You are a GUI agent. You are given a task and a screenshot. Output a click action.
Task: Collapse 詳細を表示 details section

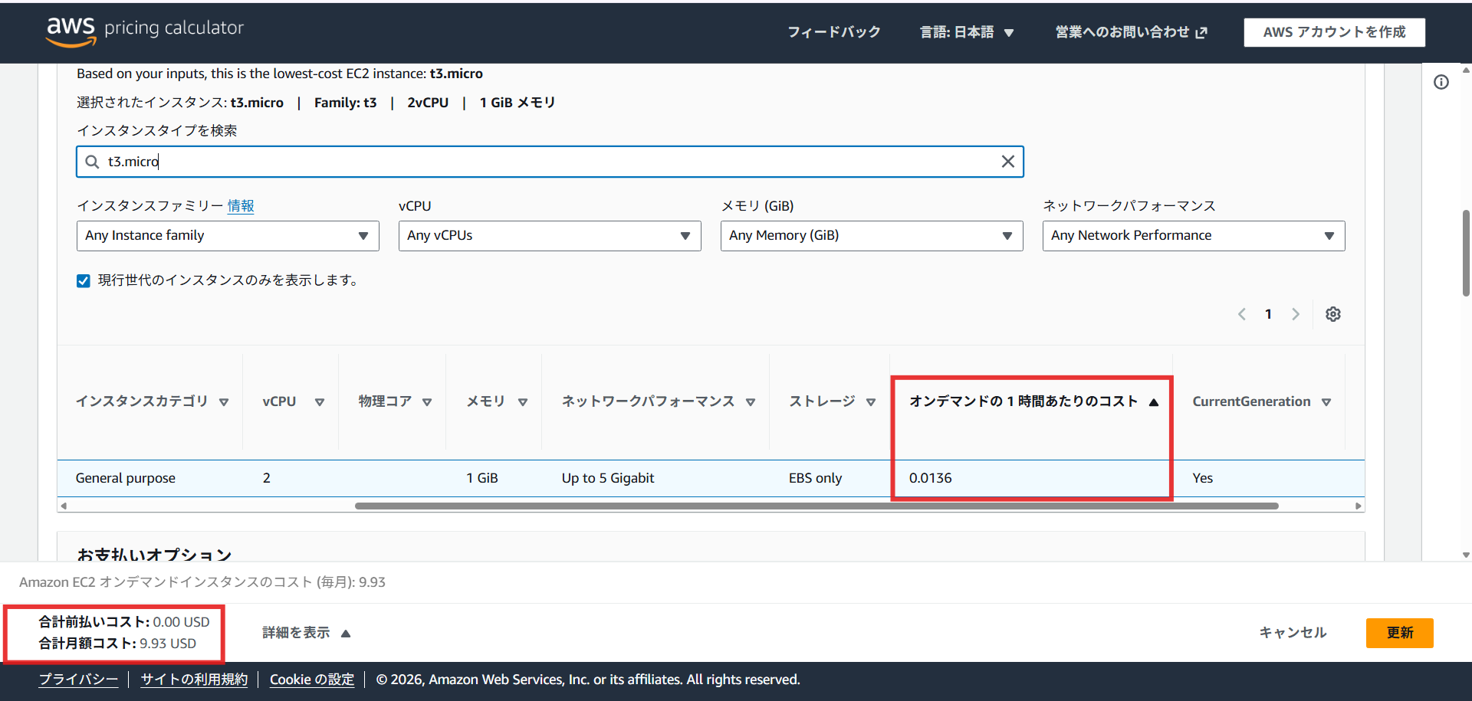[x=304, y=633]
